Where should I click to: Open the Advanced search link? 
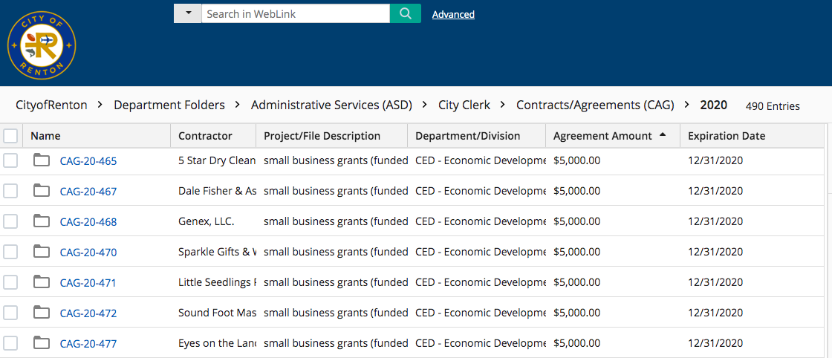pyautogui.click(x=453, y=14)
